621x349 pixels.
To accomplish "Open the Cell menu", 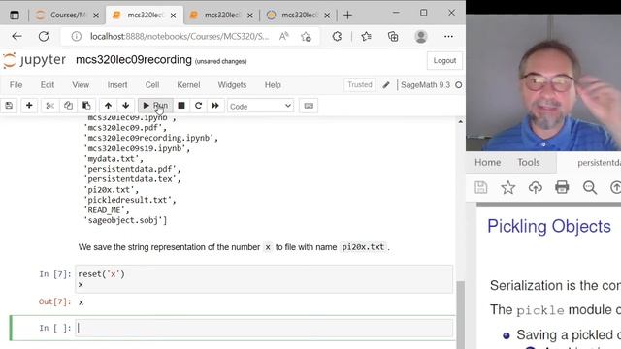I will (152, 85).
